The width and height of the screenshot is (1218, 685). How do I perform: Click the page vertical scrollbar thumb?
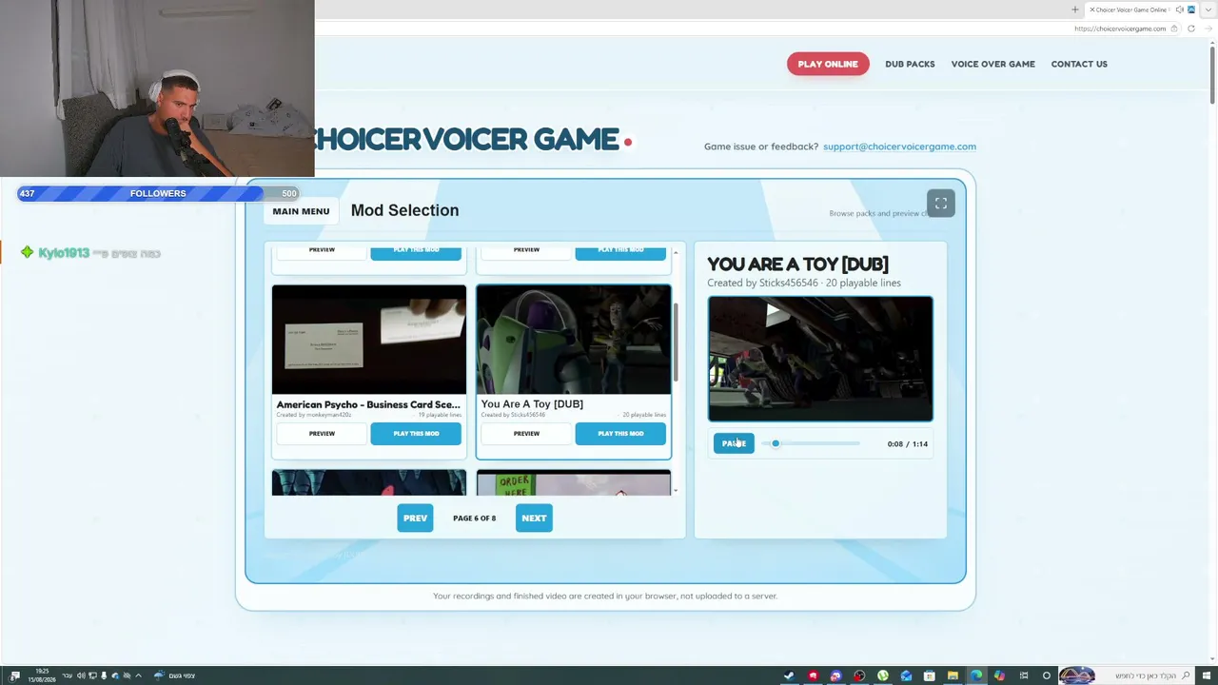pos(1212,74)
